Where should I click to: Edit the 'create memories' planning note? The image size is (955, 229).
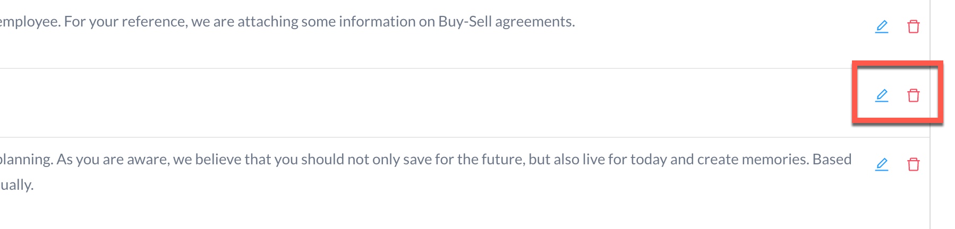[x=882, y=164]
